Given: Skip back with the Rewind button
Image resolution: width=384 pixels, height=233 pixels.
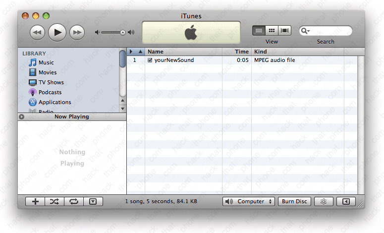Looking at the screenshot, I should tap(38, 33).
